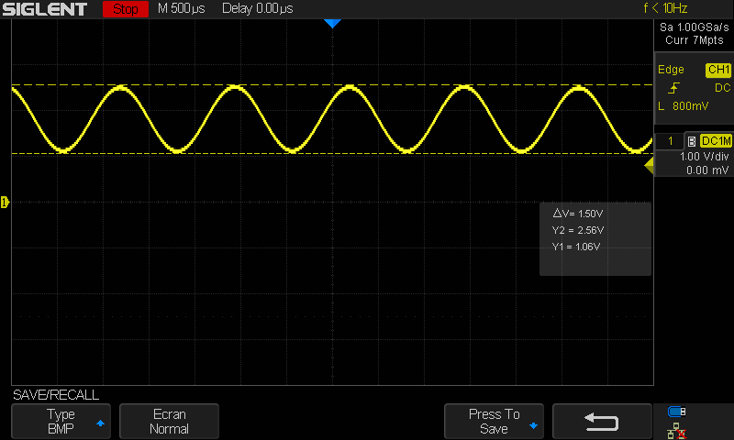
Task: Click the Y1 = 1.06V cursor reading
Action: click(576, 247)
